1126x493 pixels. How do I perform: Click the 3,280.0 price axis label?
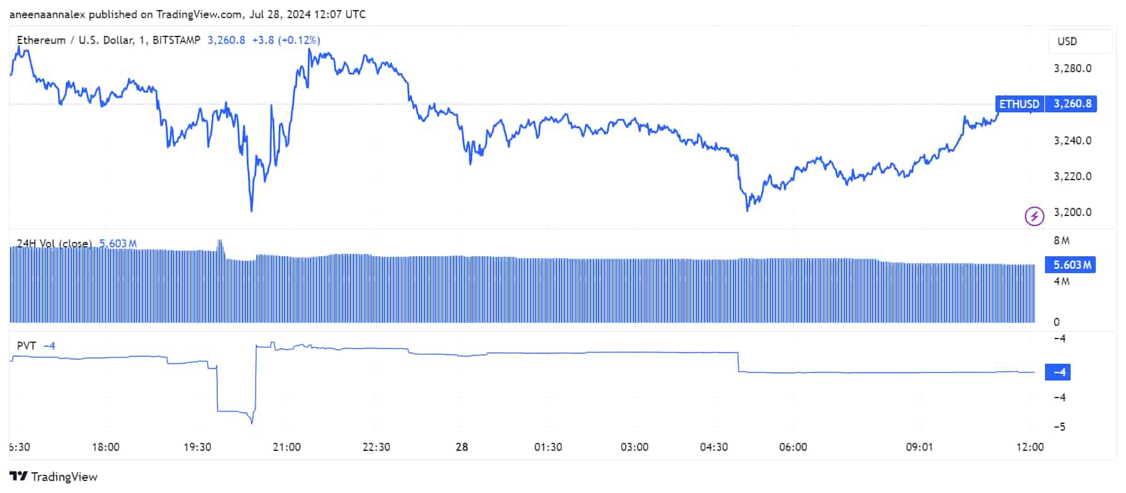pos(1072,68)
